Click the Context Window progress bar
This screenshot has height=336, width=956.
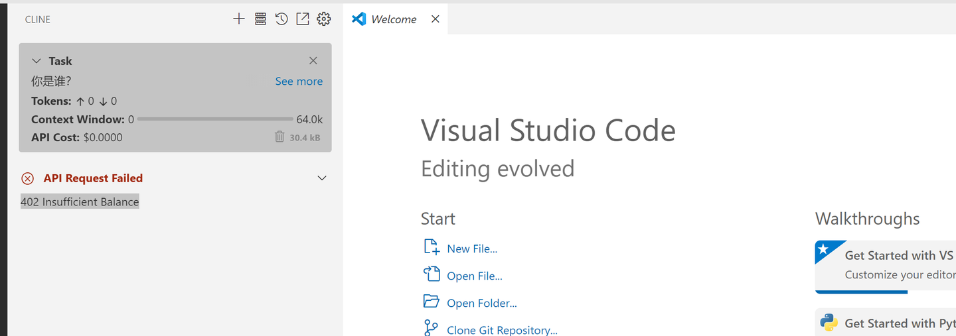214,119
